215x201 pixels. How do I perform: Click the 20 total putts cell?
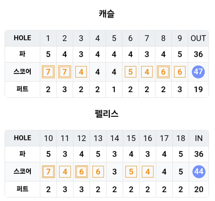(x=199, y=189)
